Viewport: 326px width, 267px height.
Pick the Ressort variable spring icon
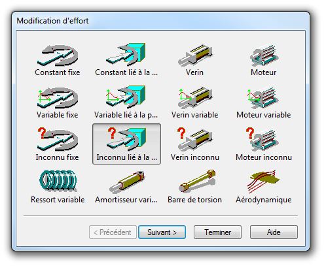[x=58, y=181]
